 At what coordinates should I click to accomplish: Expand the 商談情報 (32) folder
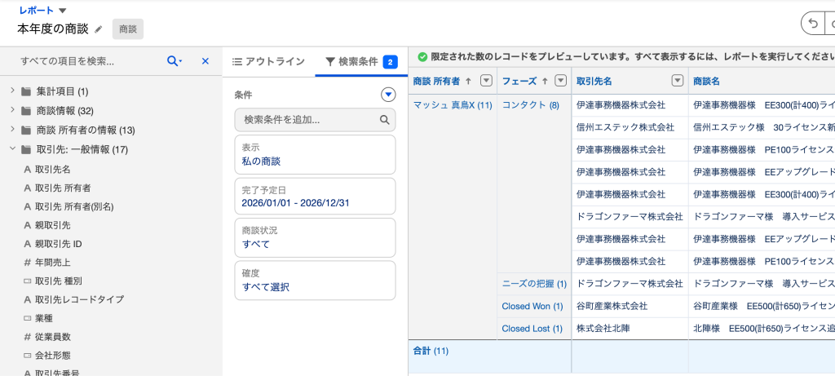click(x=12, y=110)
